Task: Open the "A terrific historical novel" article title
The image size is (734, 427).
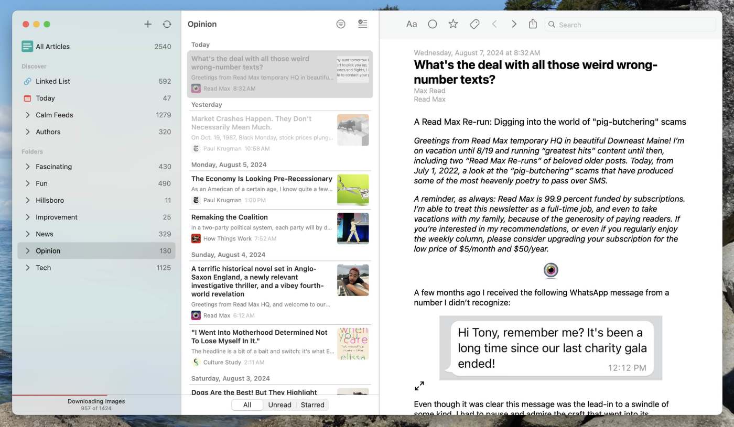Action: (257, 281)
